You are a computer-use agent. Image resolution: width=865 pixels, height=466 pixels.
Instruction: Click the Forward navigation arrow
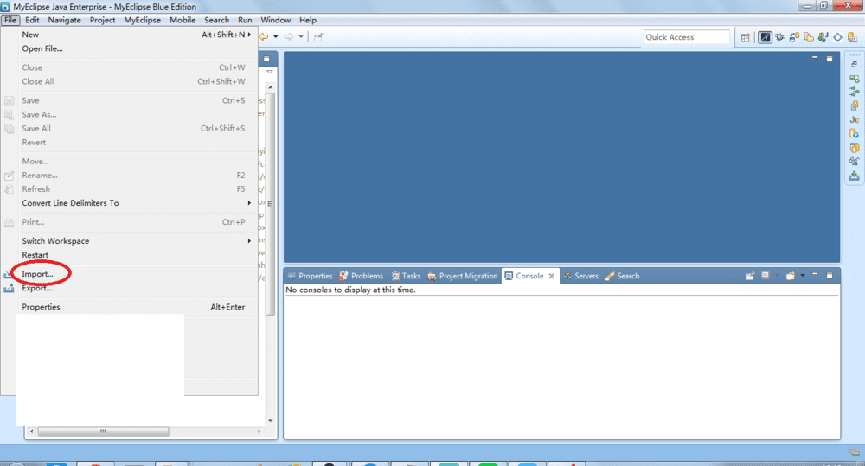289,37
